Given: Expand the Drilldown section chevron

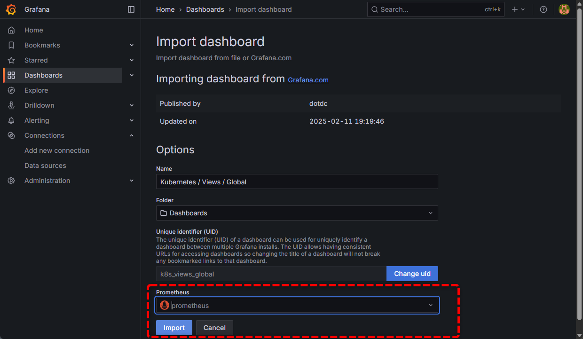Looking at the screenshot, I should coord(132,105).
